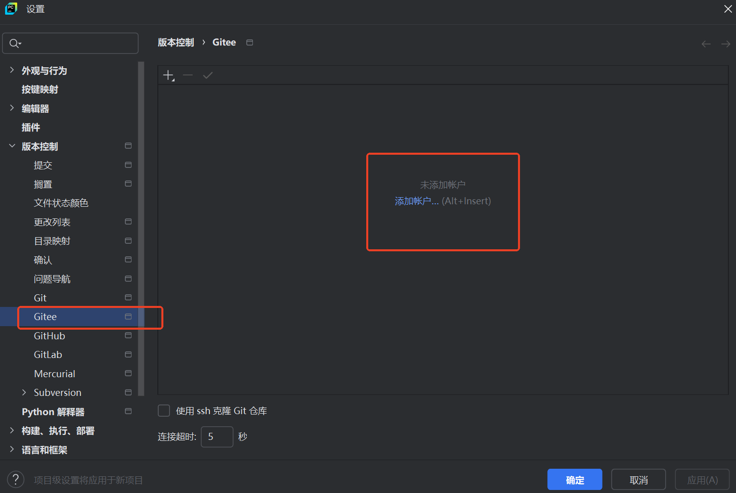Expand the 编辑器 section
The height and width of the screenshot is (493, 736).
[12, 108]
